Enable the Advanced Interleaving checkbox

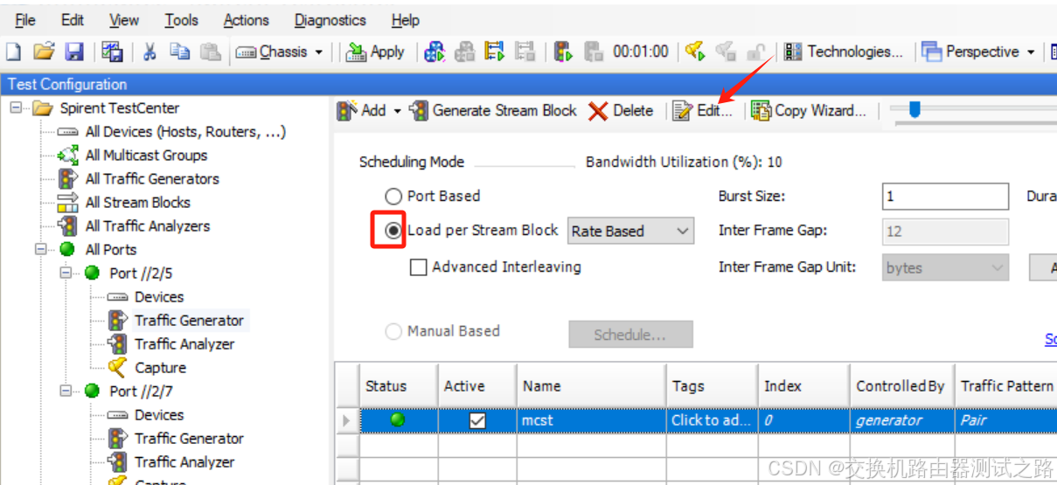tap(419, 267)
